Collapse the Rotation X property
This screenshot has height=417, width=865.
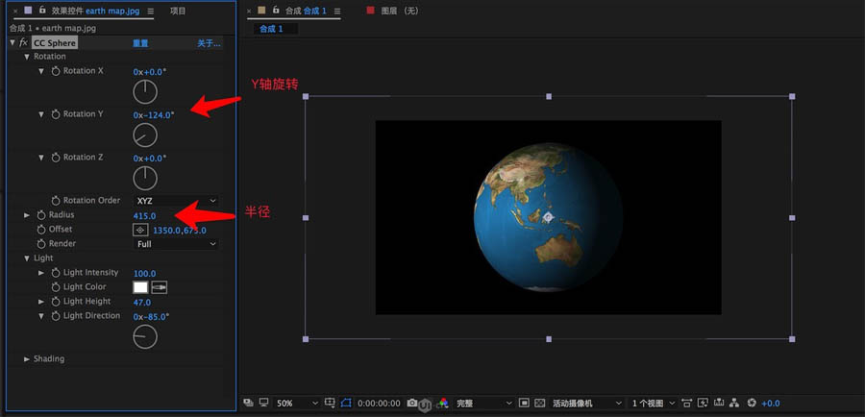[x=40, y=71]
